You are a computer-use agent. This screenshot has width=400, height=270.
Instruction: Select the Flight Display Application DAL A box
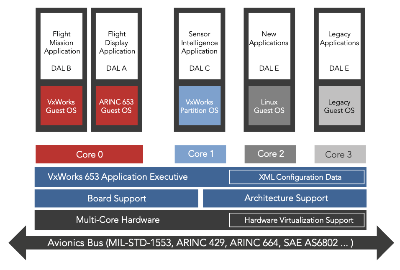(117, 46)
